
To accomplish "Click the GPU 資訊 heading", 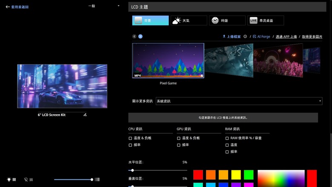I will (184, 129).
